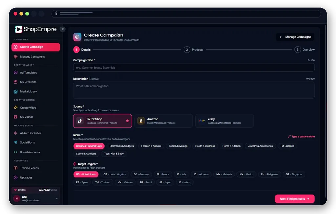Viewport: 336px width, 214px height.
Task: Click the Ad Templates layers icon
Action: coord(16,73)
